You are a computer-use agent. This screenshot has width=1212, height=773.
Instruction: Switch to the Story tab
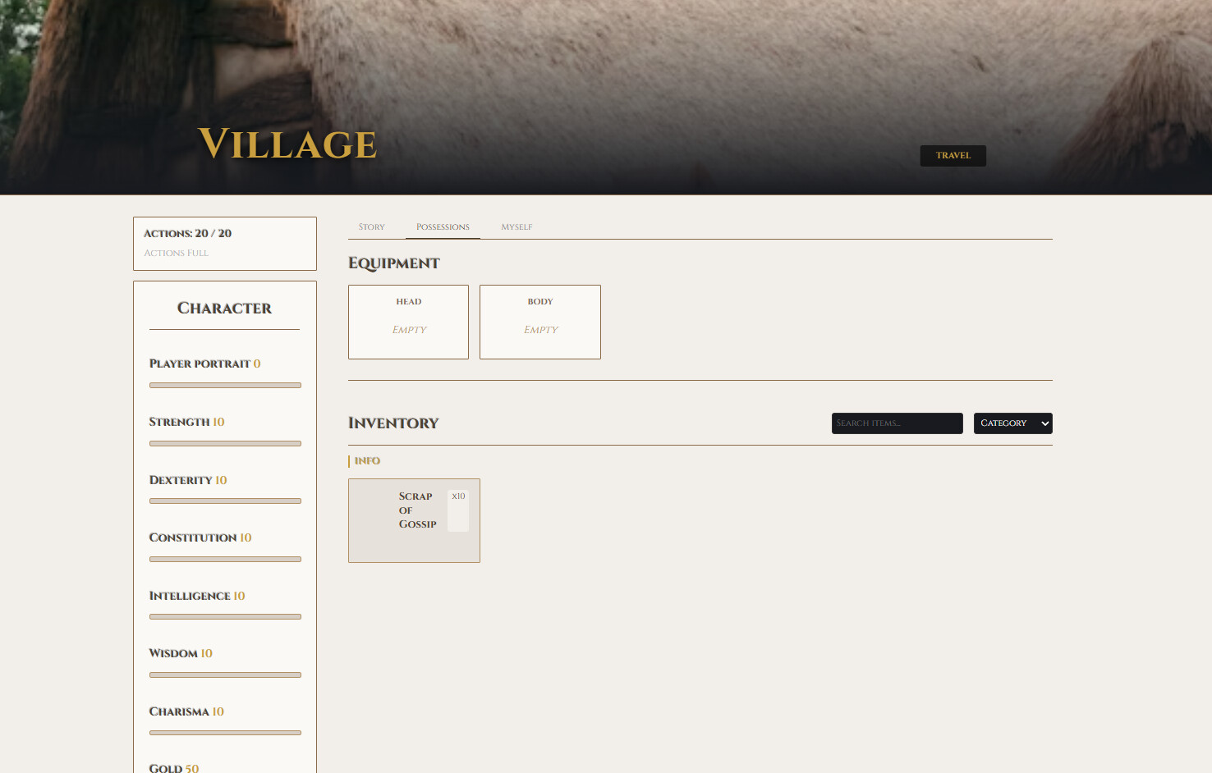click(x=371, y=227)
